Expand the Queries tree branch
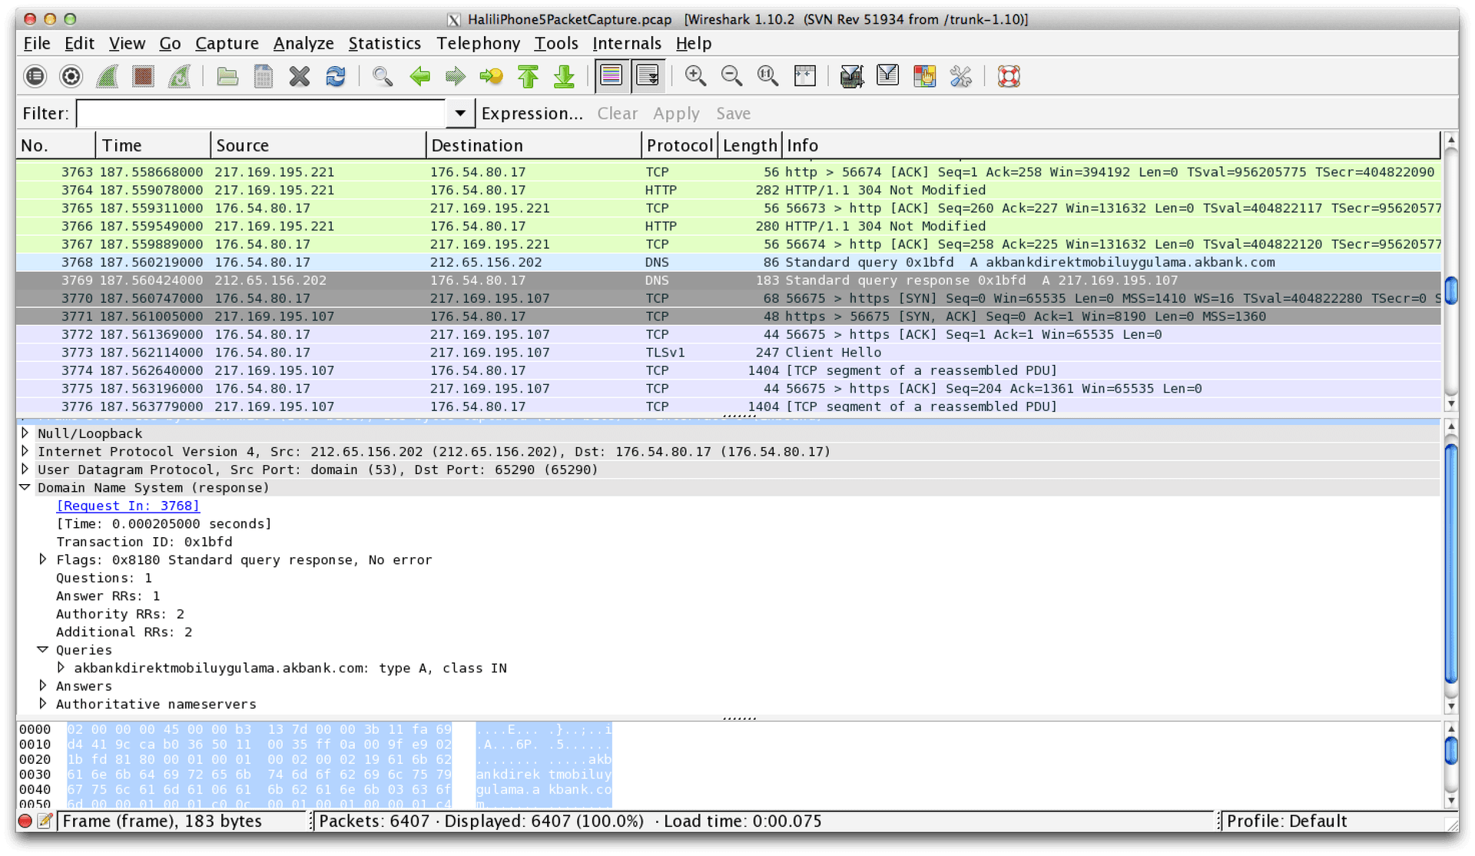1475x856 pixels. click(43, 649)
